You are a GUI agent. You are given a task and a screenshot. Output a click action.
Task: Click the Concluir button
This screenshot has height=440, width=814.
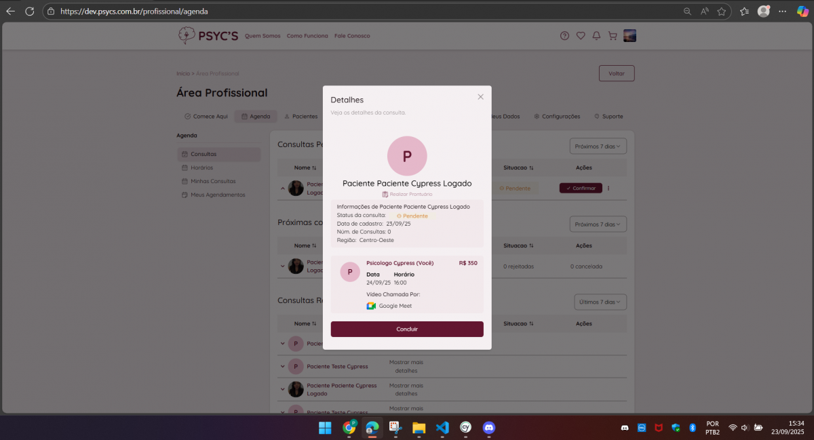[407, 329]
